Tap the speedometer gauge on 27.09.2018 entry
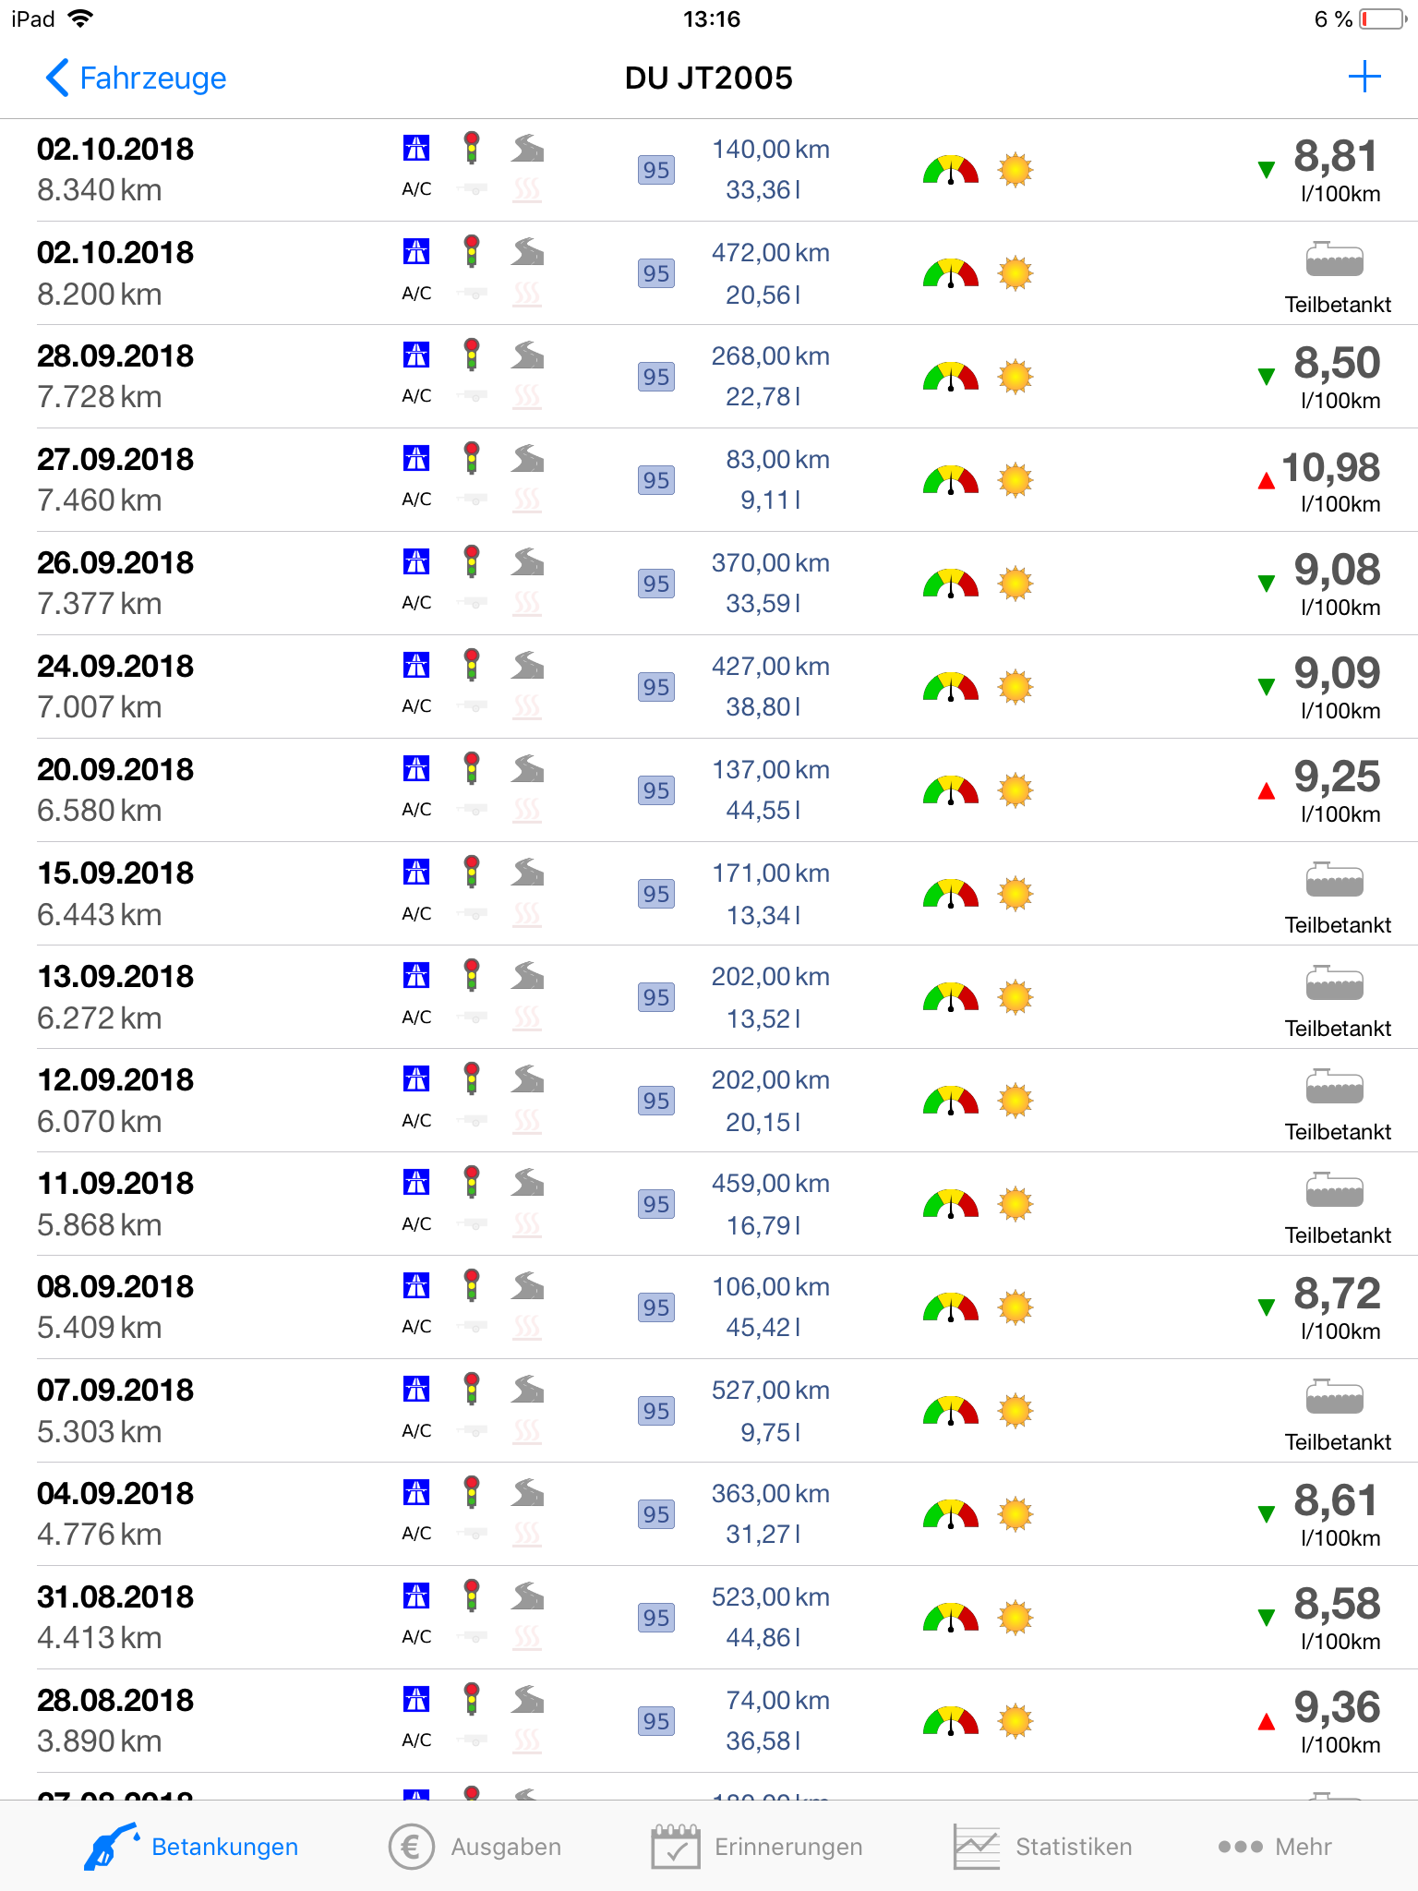The height and width of the screenshot is (1891, 1418). point(950,480)
